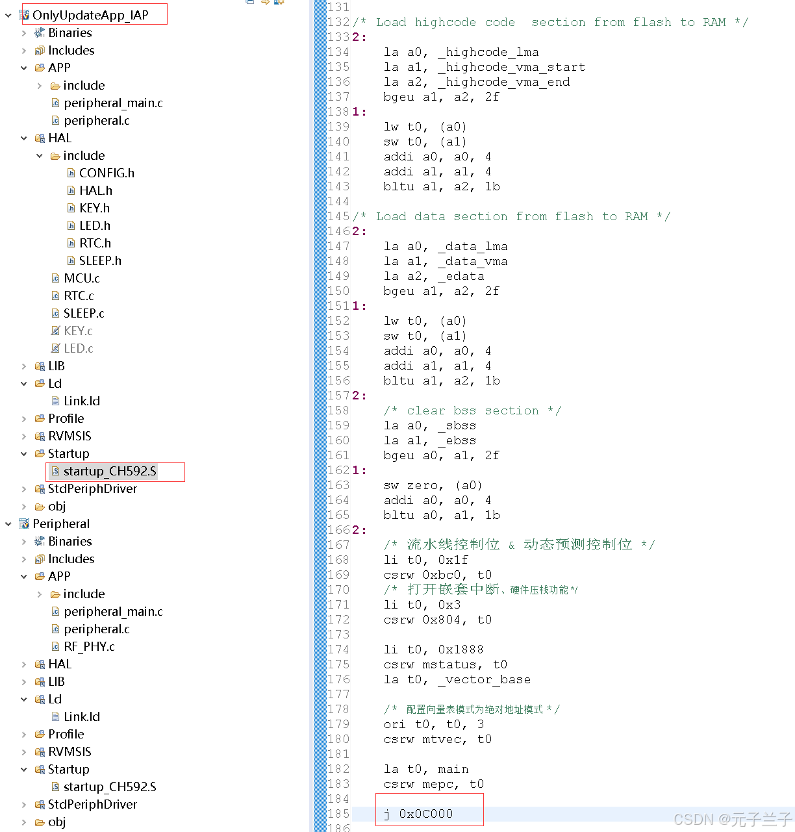The width and height of the screenshot is (795, 832).
Task: Click line number 132 in editor gutter
Action: [338, 22]
